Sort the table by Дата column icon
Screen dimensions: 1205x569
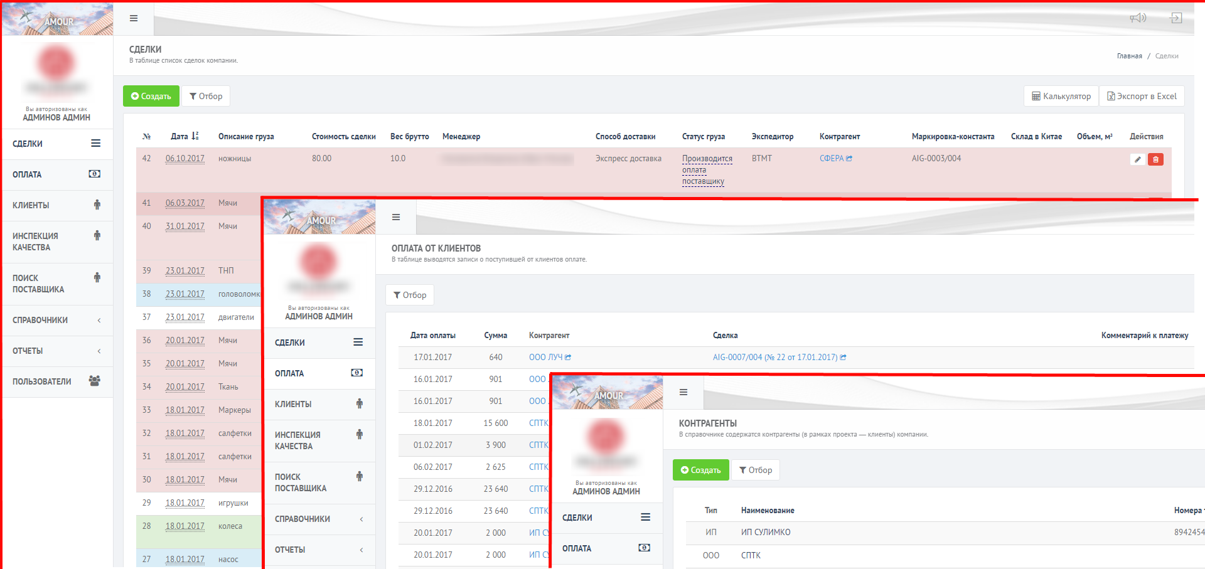(x=195, y=136)
